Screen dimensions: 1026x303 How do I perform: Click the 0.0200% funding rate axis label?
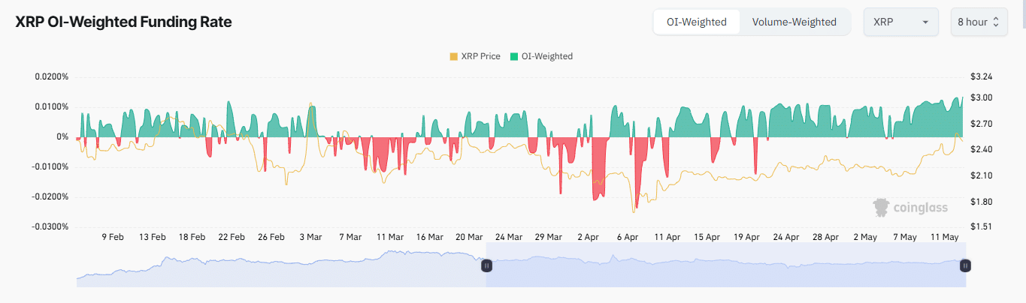coord(52,76)
